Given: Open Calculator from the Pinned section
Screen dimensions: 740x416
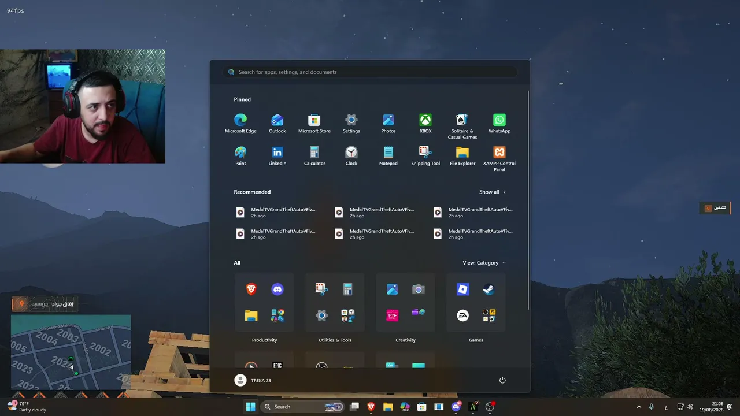Looking at the screenshot, I should 314,155.
